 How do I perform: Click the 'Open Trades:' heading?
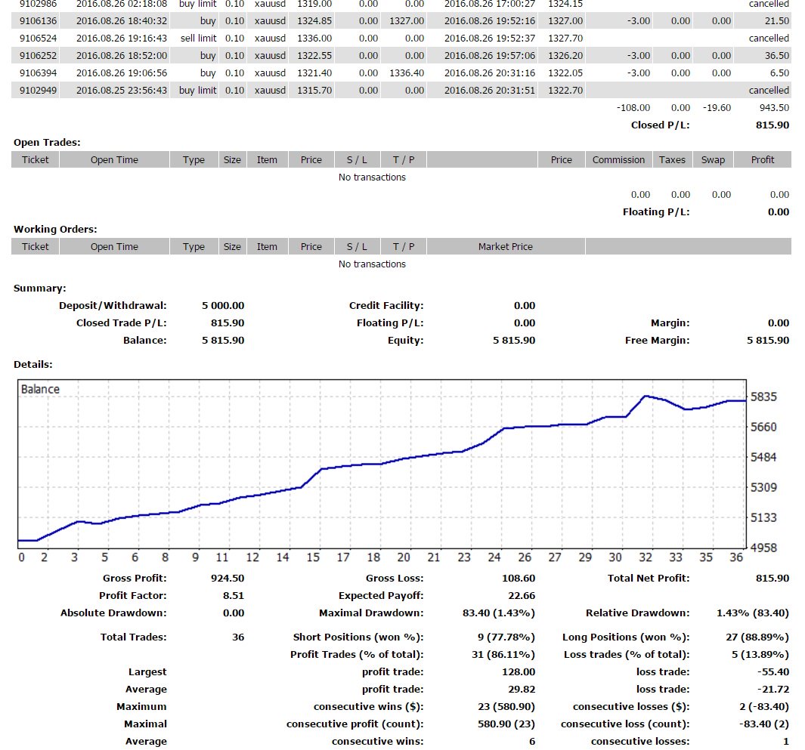click(47, 143)
